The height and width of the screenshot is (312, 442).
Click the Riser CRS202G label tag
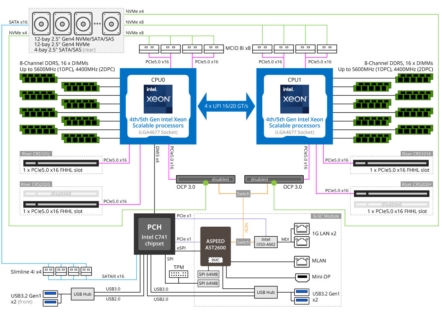coord(36,184)
